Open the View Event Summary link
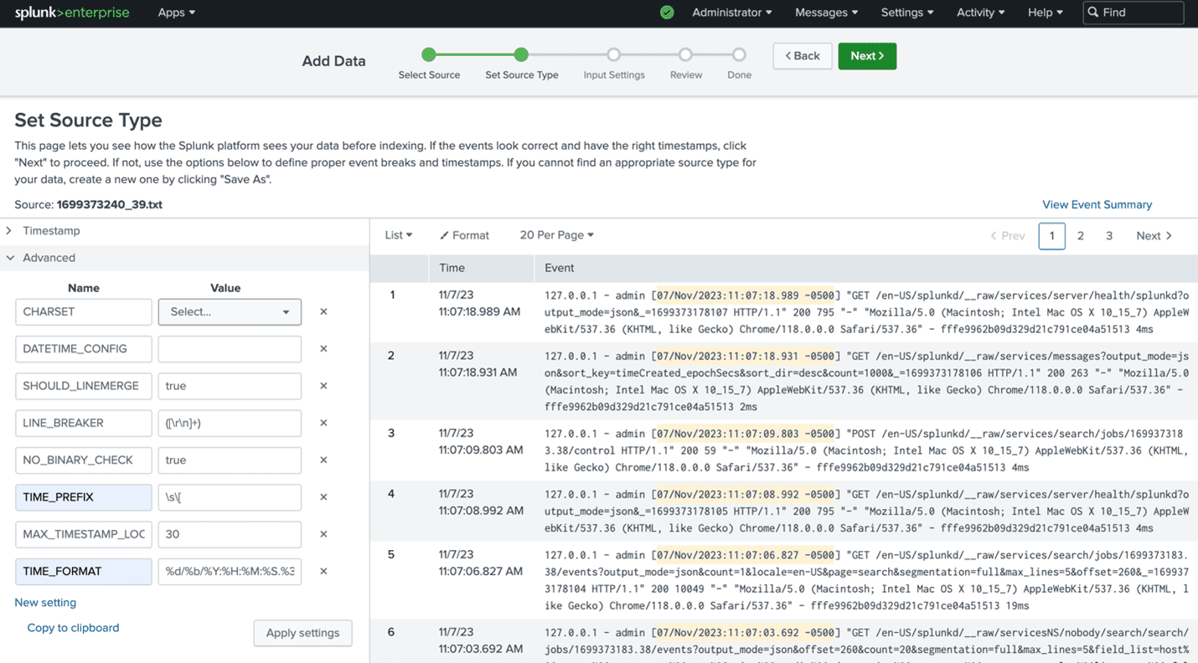The height and width of the screenshot is (663, 1198). (x=1097, y=204)
